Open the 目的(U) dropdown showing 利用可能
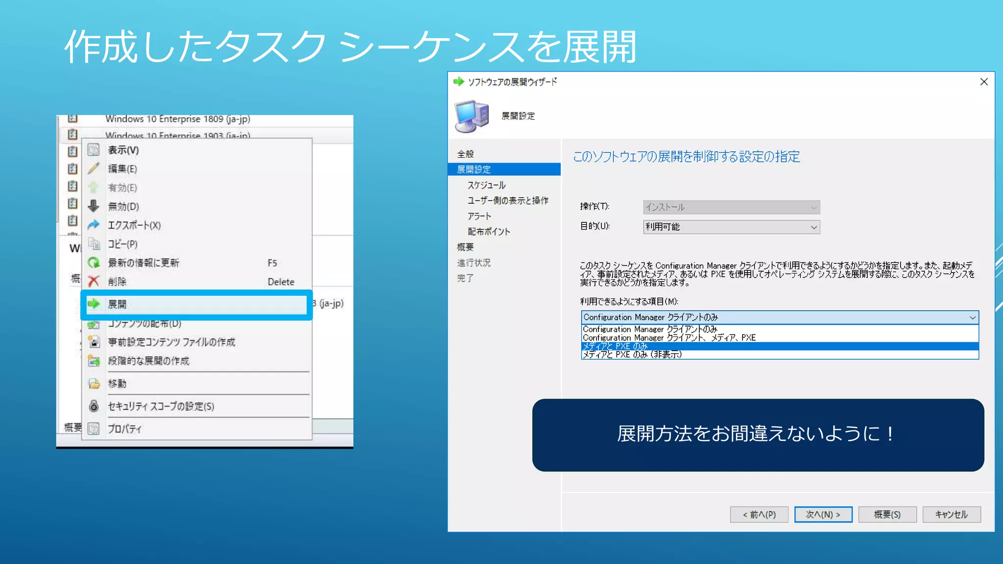 tap(731, 227)
